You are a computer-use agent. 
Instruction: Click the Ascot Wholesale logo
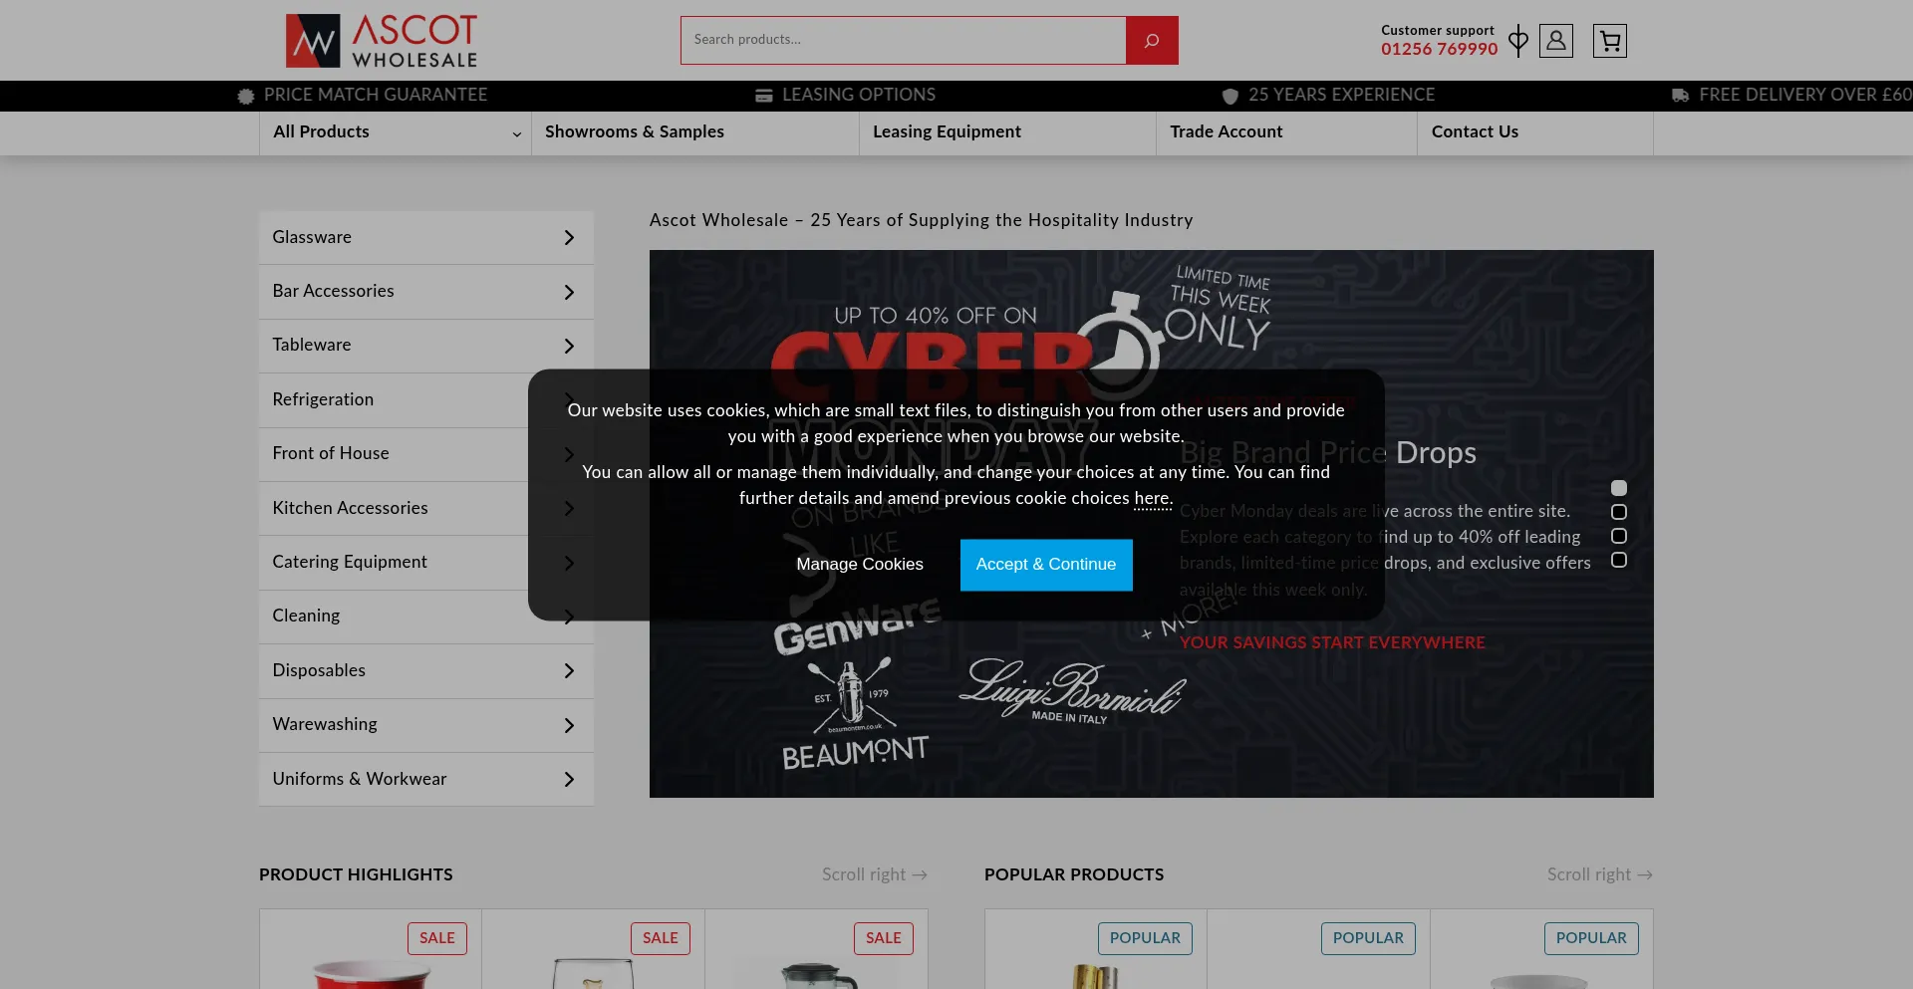(x=382, y=41)
